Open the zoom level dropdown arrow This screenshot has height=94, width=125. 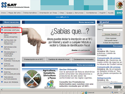[x=121, y=92]
